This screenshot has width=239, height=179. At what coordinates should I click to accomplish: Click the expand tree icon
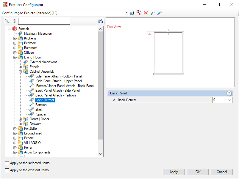7,21
